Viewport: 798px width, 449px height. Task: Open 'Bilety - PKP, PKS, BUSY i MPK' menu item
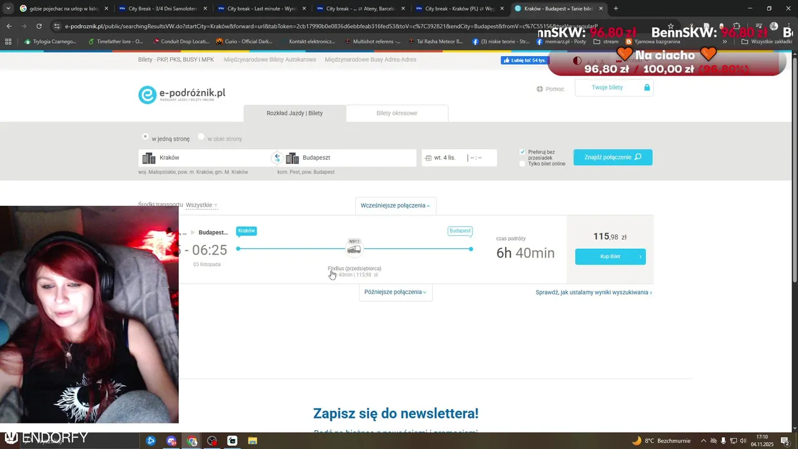coord(176,60)
